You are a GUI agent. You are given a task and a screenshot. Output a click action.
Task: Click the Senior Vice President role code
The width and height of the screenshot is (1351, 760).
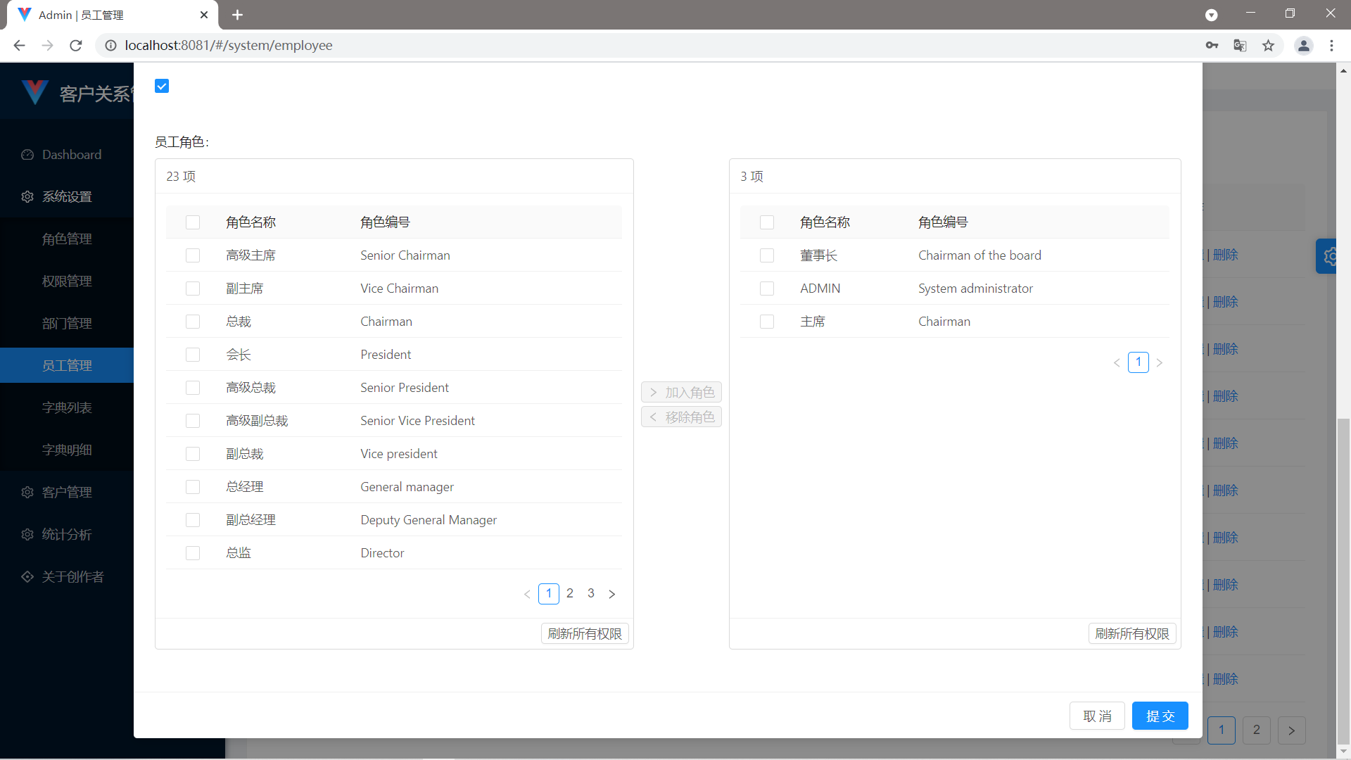(417, 421)
